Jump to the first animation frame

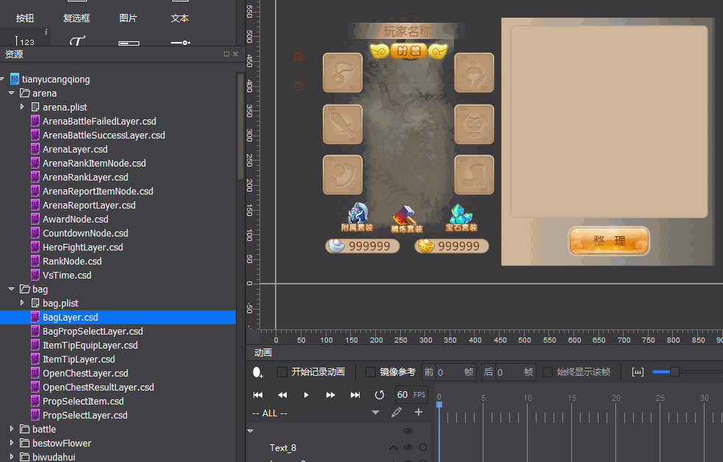coord(258,395)
